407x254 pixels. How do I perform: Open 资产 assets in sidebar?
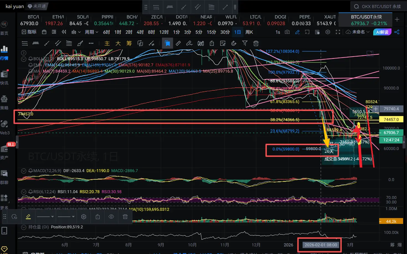(x=4, y=152)
